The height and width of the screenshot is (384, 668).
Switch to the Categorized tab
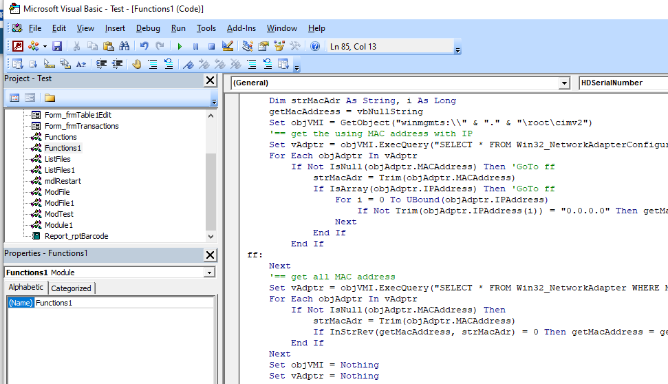point(72,288)
